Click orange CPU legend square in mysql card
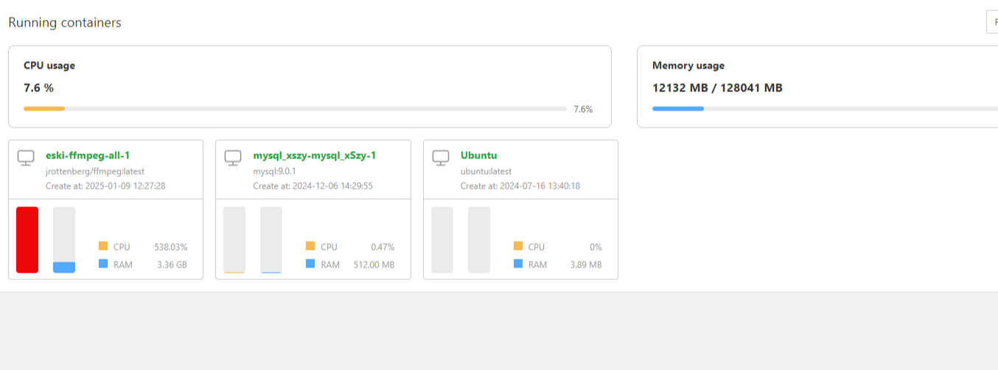Viewport: 998px width, 370px height. point(310,246)
